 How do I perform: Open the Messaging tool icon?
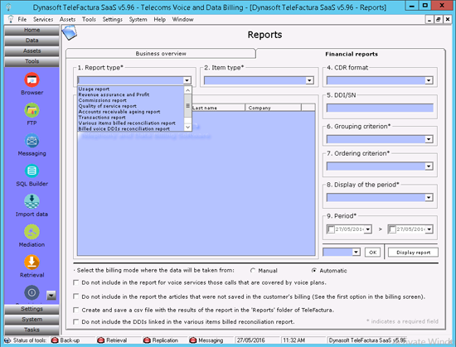coord(32,141)
